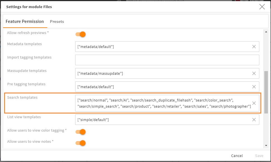Screen dimensions: 271x162
Task: Clear the Pre tagging templates field
Action: [x=254, y=87]
